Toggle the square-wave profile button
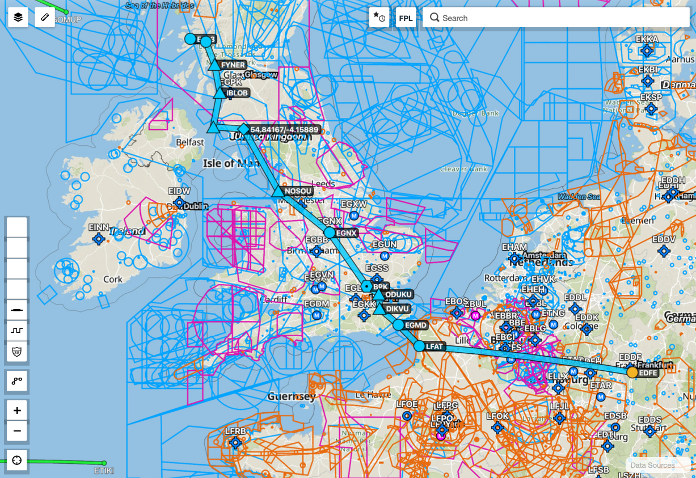 [16, 331]
